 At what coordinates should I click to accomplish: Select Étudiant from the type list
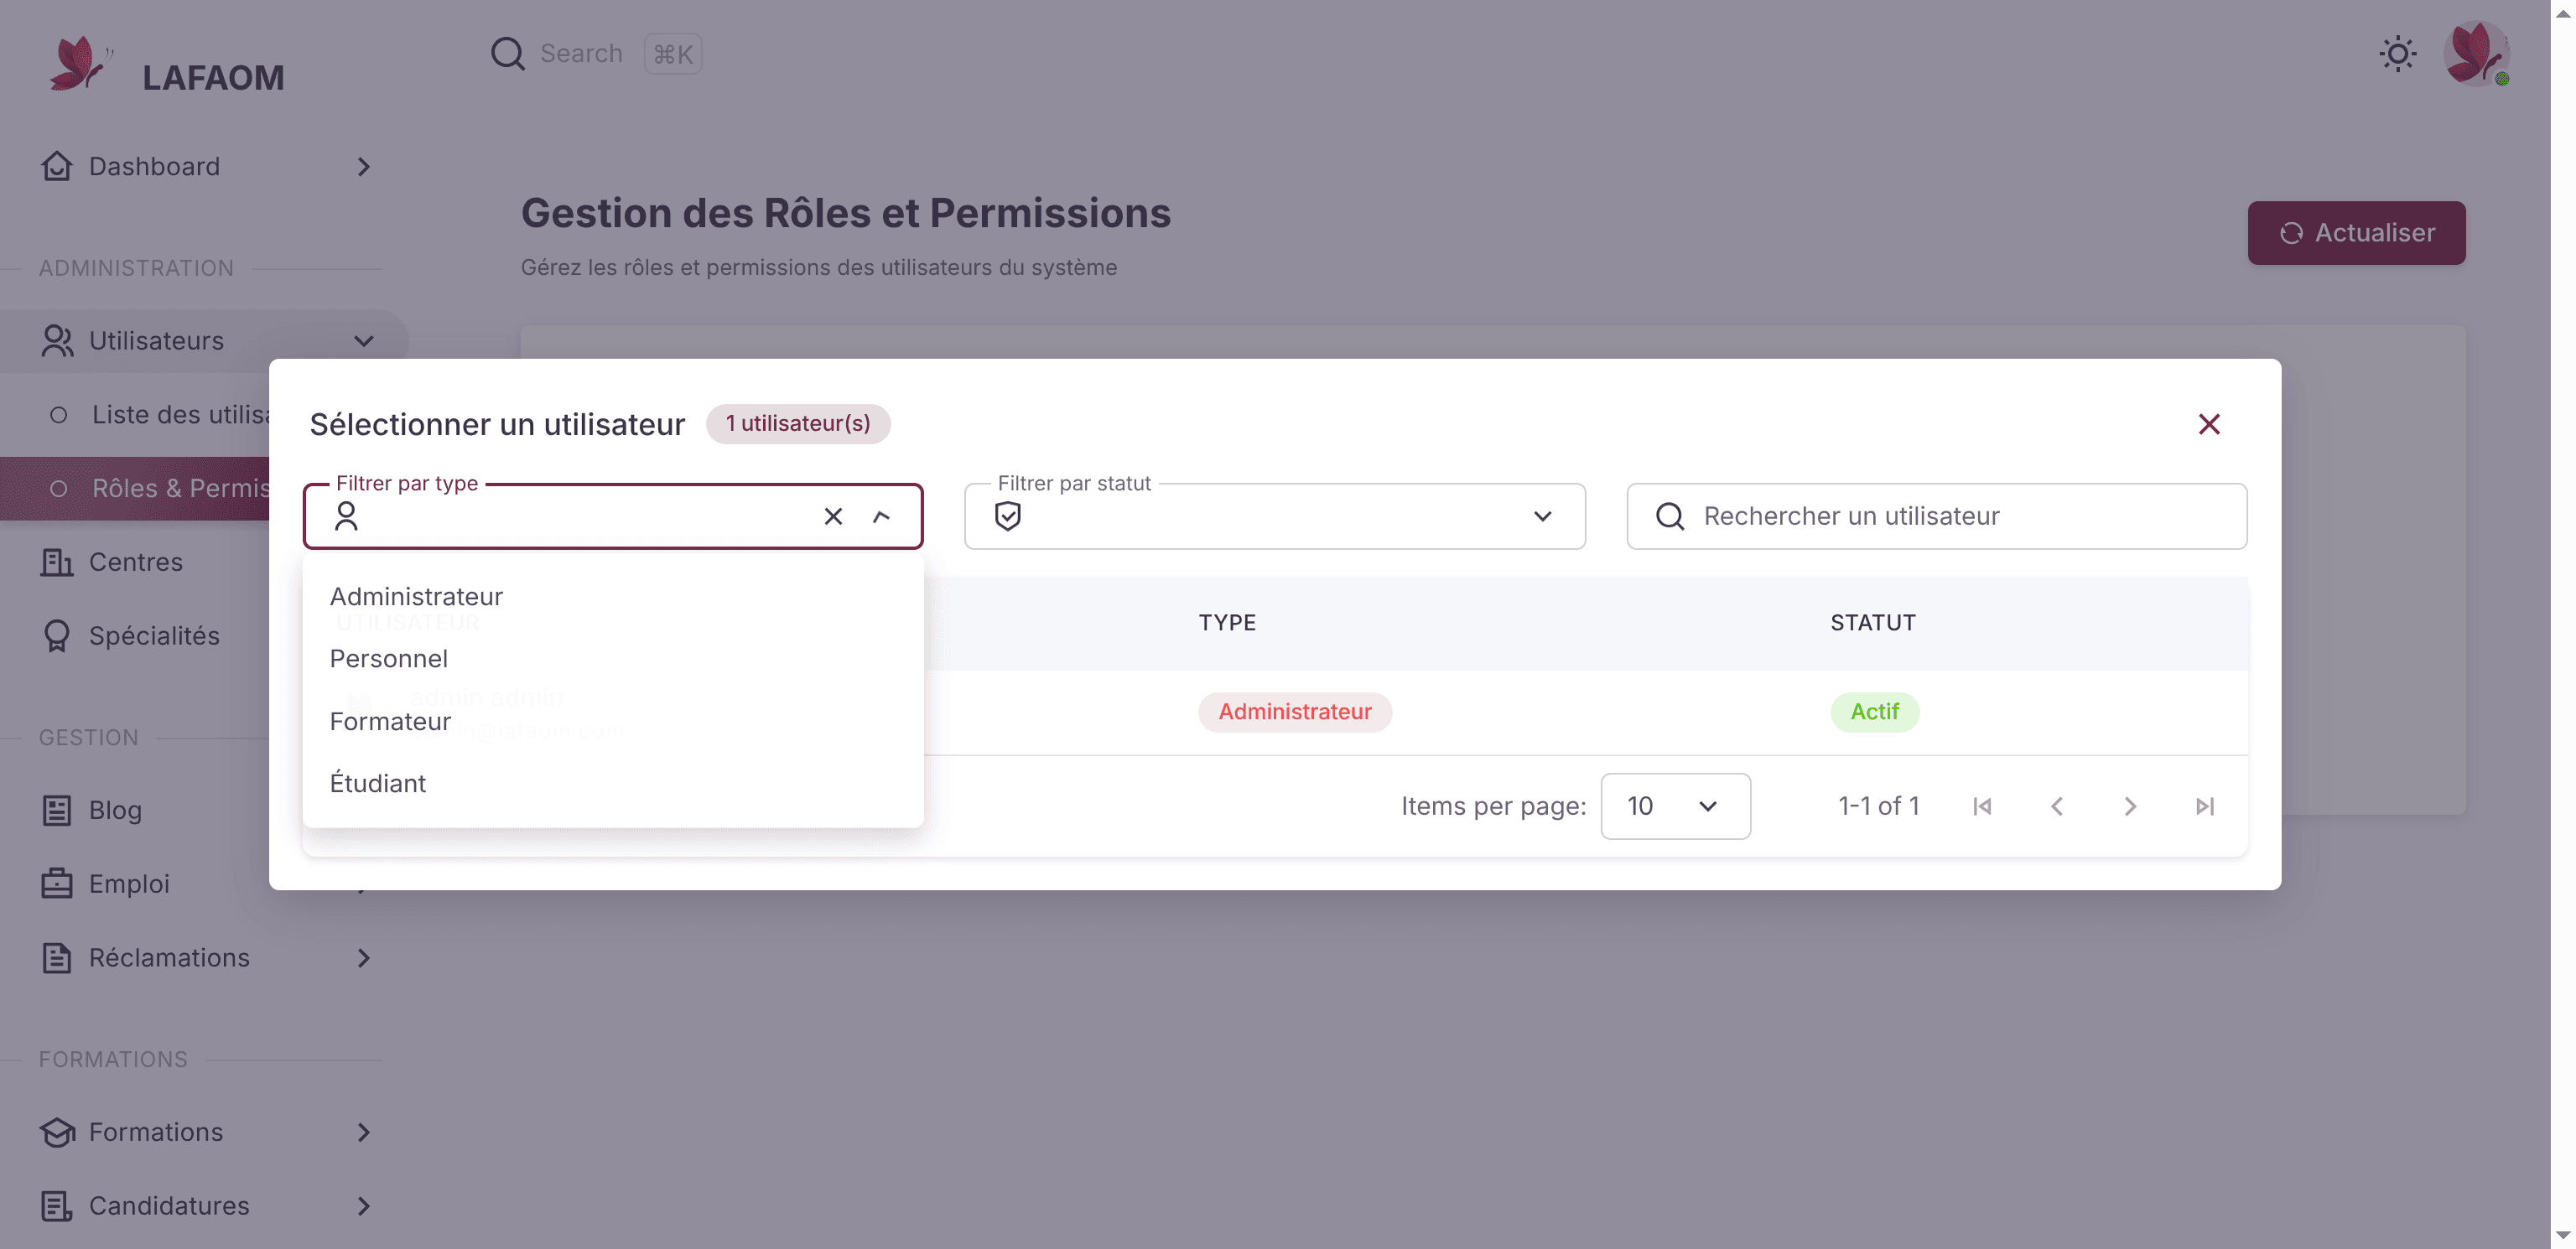pyautogui.click(x=613, y=783)
